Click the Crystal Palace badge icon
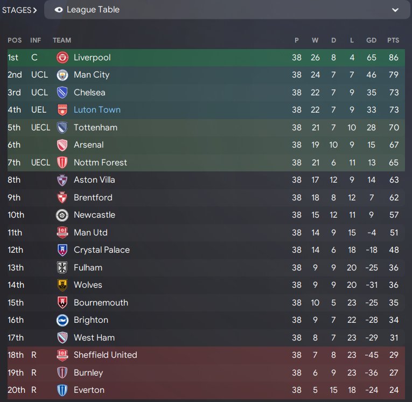412x402 pixels. point(62,250)
